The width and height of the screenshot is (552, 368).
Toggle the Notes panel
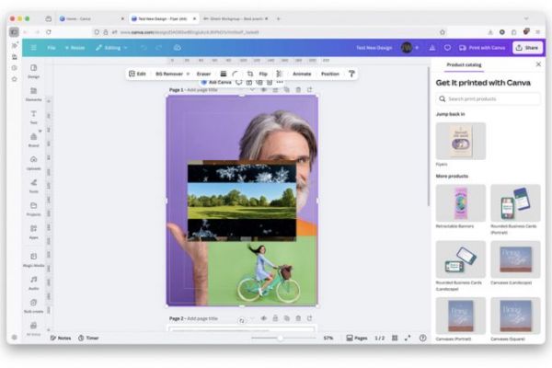click(60, 338)
